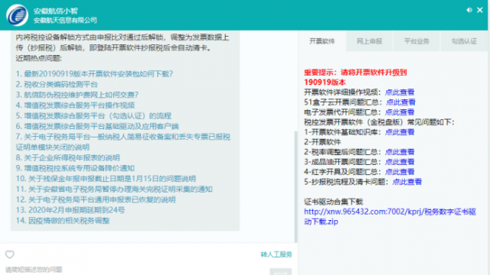This screenshot has width=490, height=275.
Task: Click 点此查看 for 税率调整后问题汇总
Action: click(x=400, y=152)
